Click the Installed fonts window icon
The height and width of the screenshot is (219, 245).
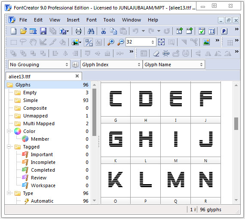(33, 31)
